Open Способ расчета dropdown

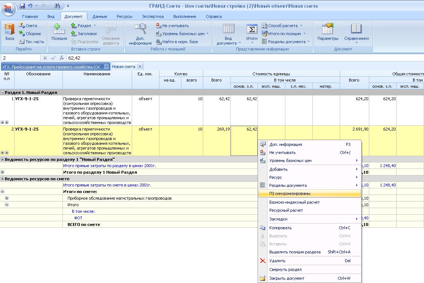pos(282,26)
